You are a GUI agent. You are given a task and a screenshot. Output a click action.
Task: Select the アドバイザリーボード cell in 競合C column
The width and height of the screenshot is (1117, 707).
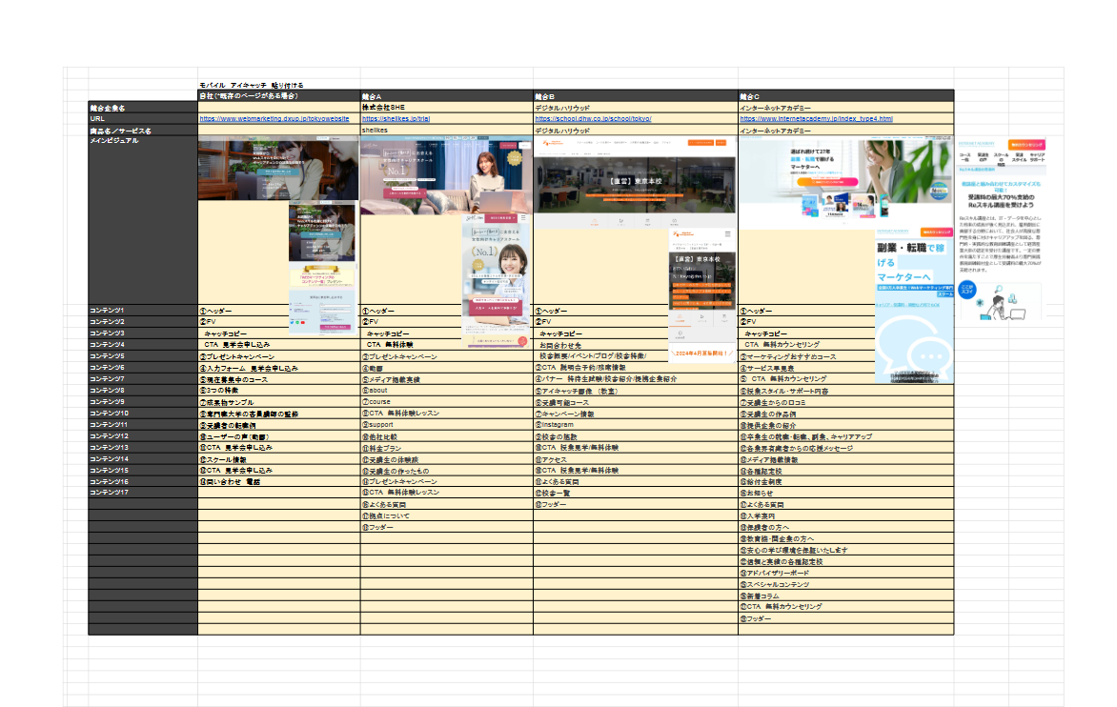click(845, 573)
